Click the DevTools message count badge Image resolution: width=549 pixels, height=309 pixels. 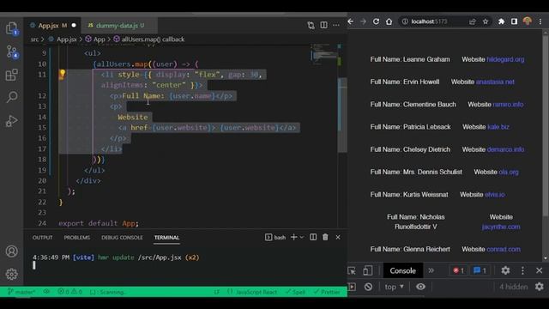(x=480, y=270)
